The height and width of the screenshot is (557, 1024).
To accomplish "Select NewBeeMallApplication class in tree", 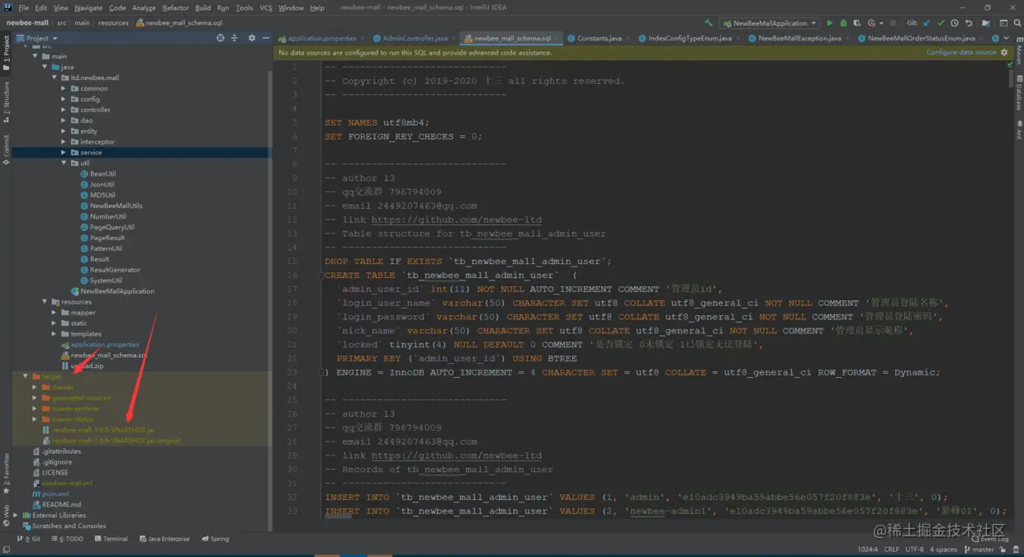I will (x=116, y=291).
